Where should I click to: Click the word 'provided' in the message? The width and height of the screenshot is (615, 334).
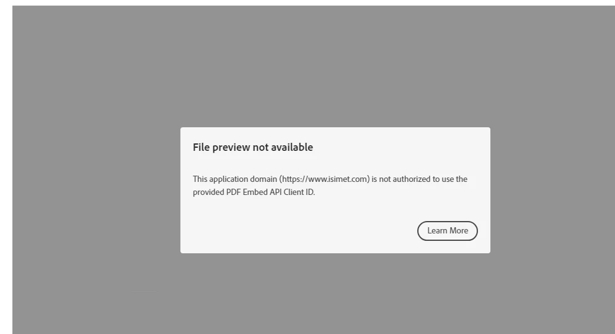tap(208, 192)
